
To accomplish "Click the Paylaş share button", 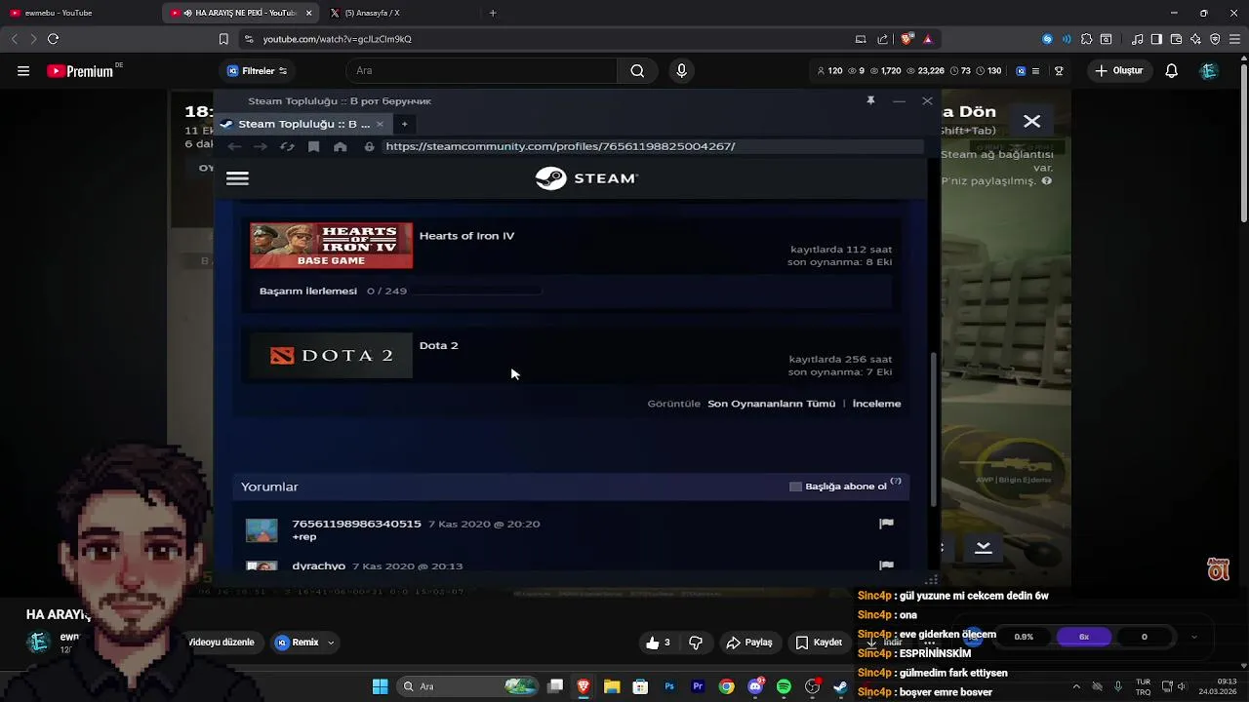I will tap(749, 643).
